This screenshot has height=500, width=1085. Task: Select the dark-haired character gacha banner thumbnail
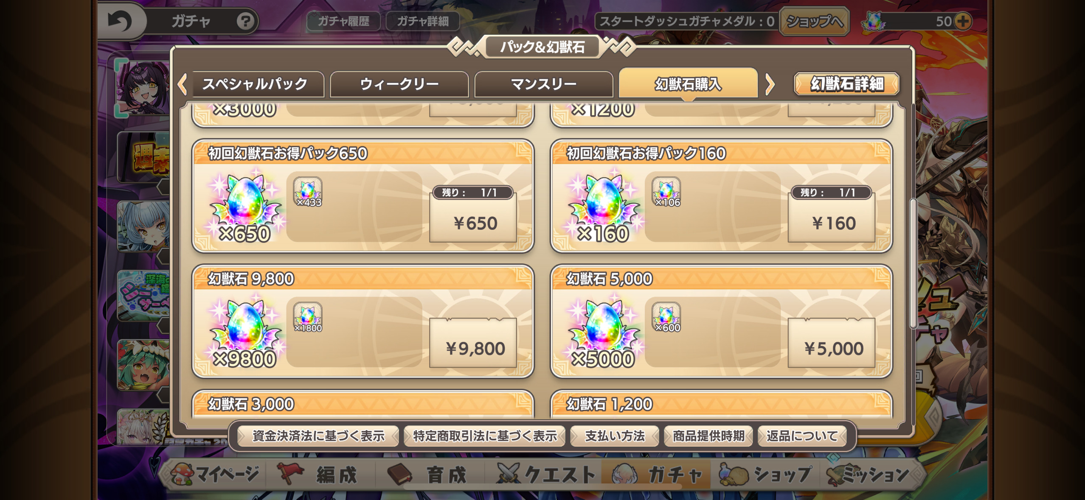pos(144,88)
